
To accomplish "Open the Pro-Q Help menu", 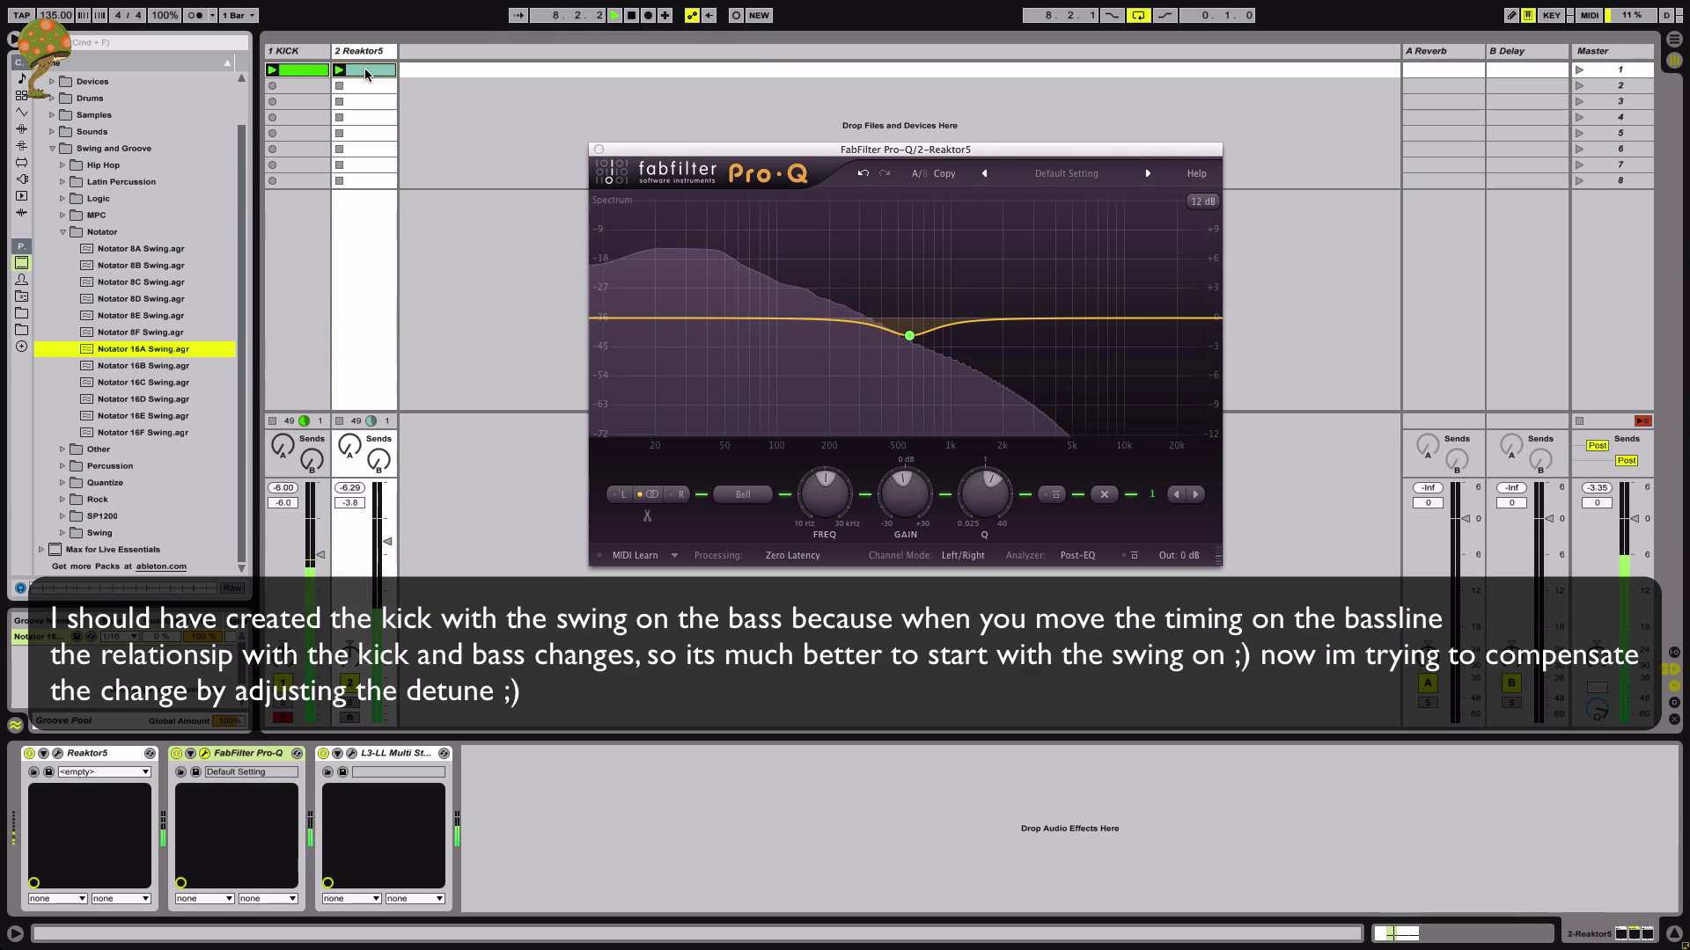I will tap(1196, 173).
